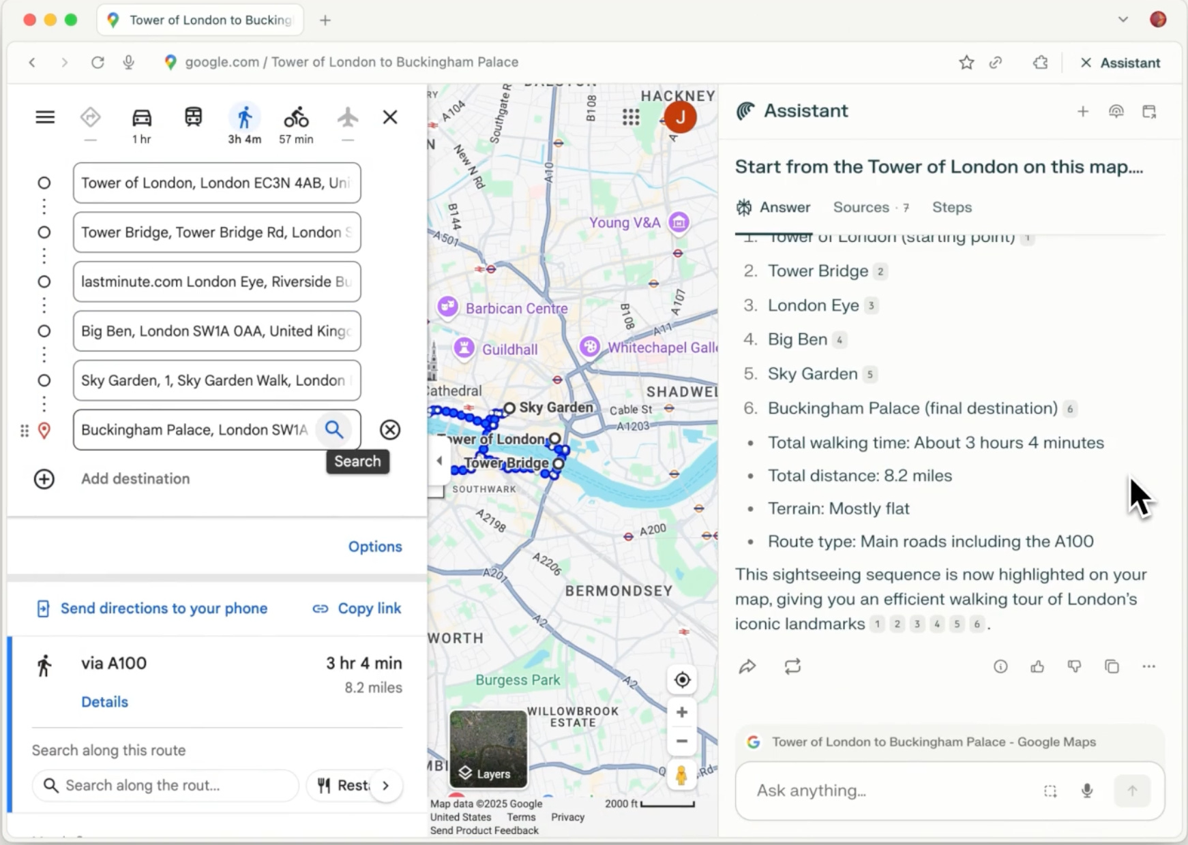Share the Assistant answer
The height and width of the screenshot is (845, 1188).
click(x=747, y=666)
